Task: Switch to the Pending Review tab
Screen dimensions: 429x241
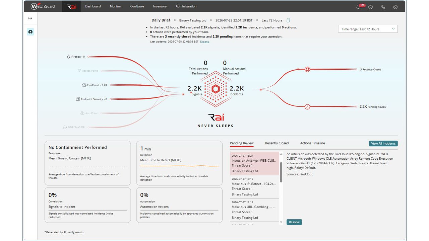Action: point(242,143)
